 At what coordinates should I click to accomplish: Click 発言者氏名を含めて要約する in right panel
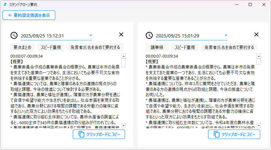coord(229,47)
